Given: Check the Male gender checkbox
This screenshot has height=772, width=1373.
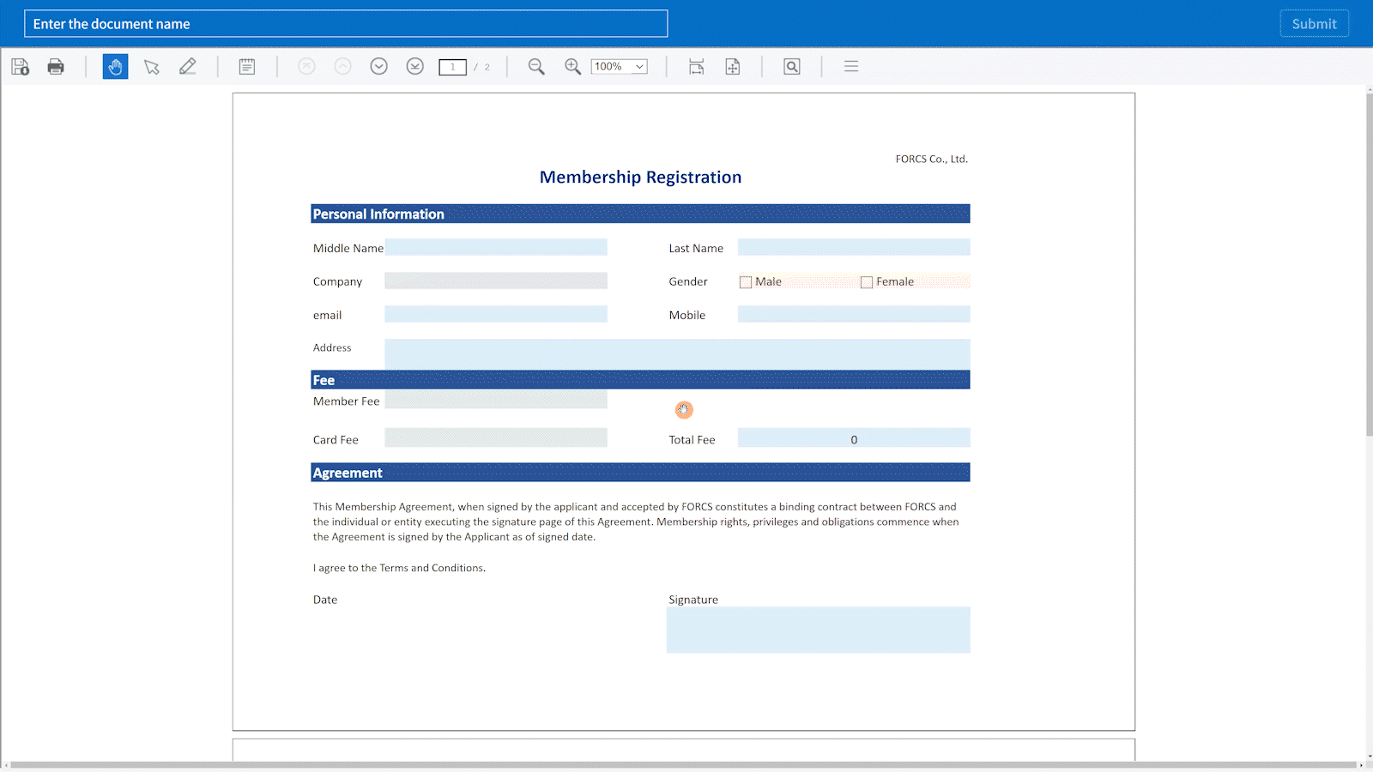Looking at the screenshot, I should point(746,282).
